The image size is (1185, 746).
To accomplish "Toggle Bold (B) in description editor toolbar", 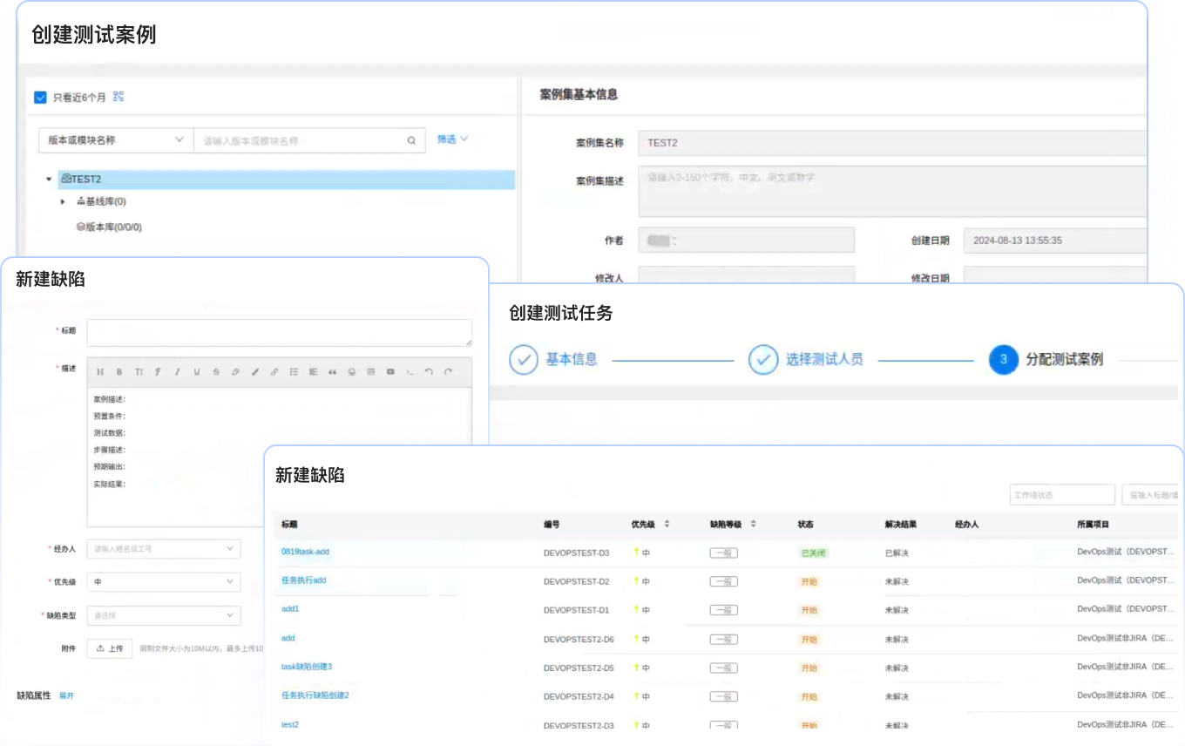I will [x=119, y=372].
